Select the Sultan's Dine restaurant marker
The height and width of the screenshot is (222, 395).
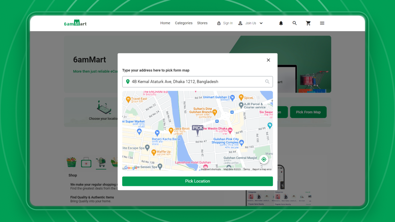coord(215,112)
